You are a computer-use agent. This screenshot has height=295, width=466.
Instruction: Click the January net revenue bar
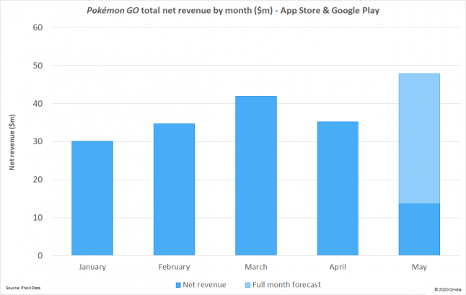(92, 198)
